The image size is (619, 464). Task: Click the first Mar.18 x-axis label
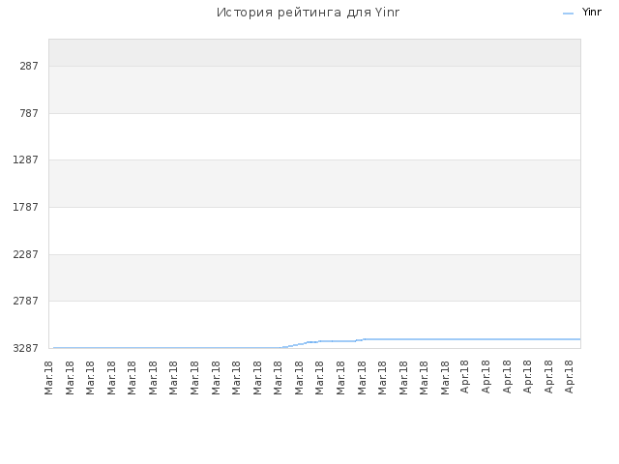tap(48, 378)
